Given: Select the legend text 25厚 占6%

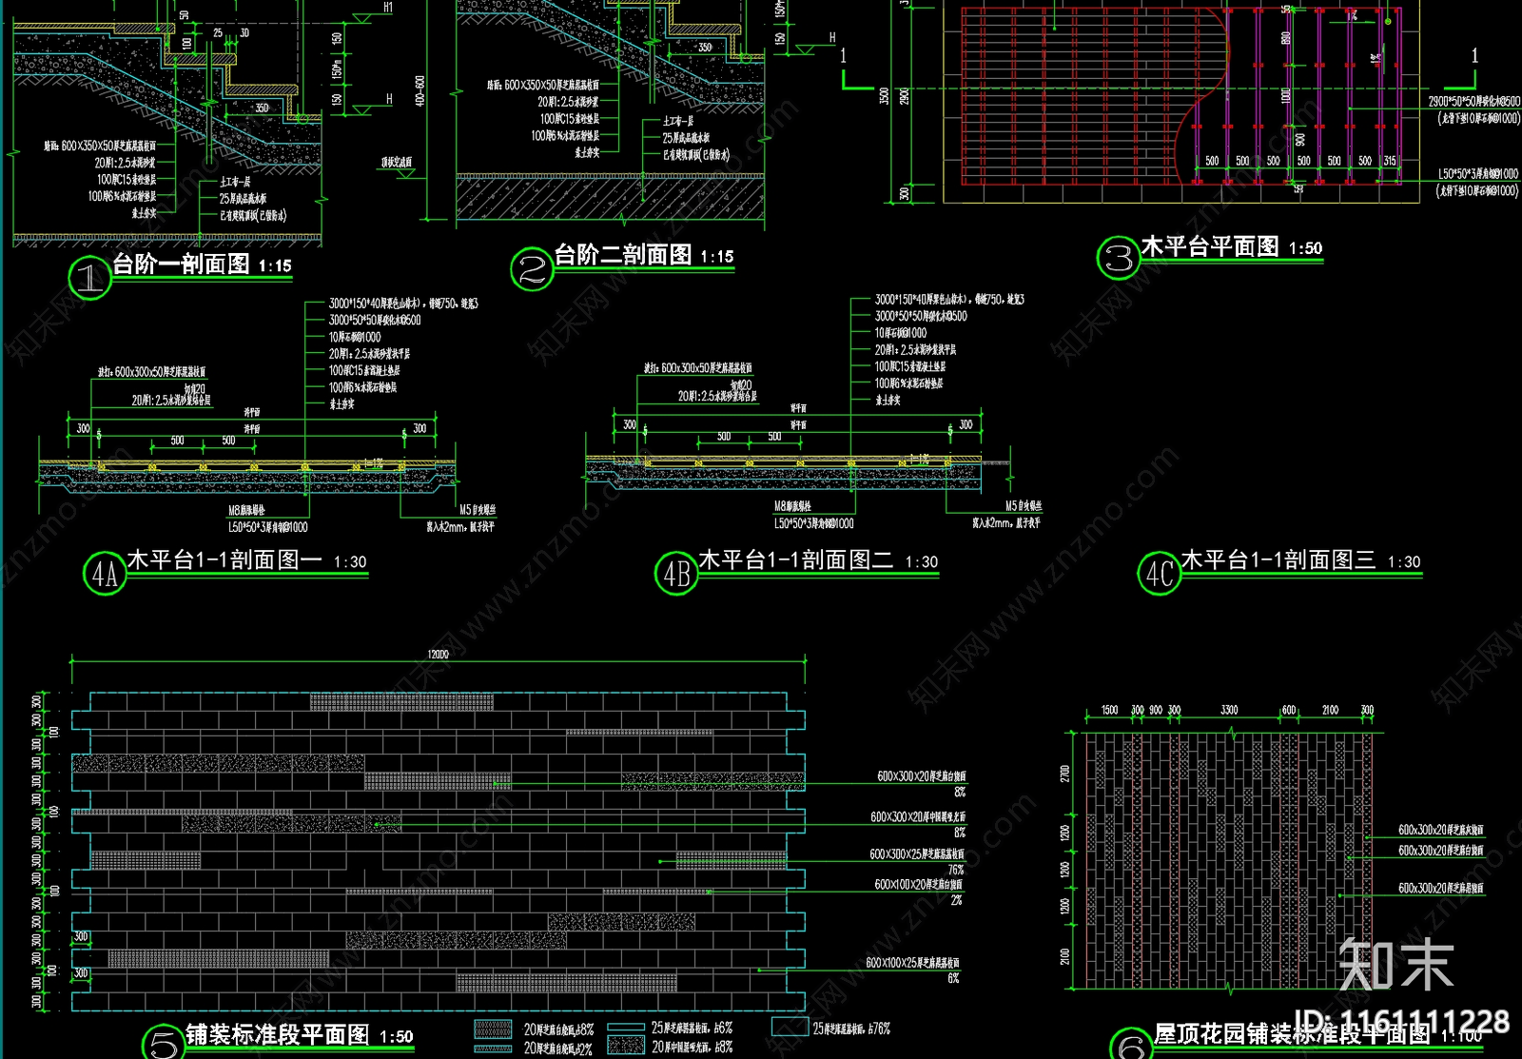Looking at the screenshot, I should (x=692, y=1029).
